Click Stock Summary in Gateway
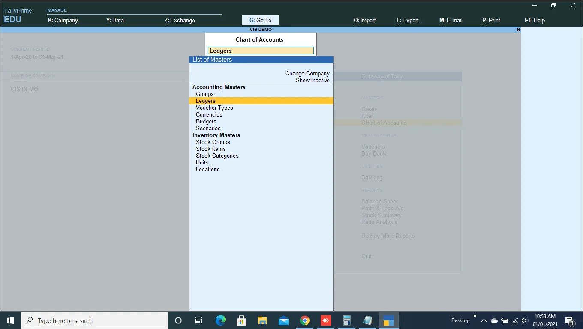Screen dimensions: 583x329 (x=382, y=215)
